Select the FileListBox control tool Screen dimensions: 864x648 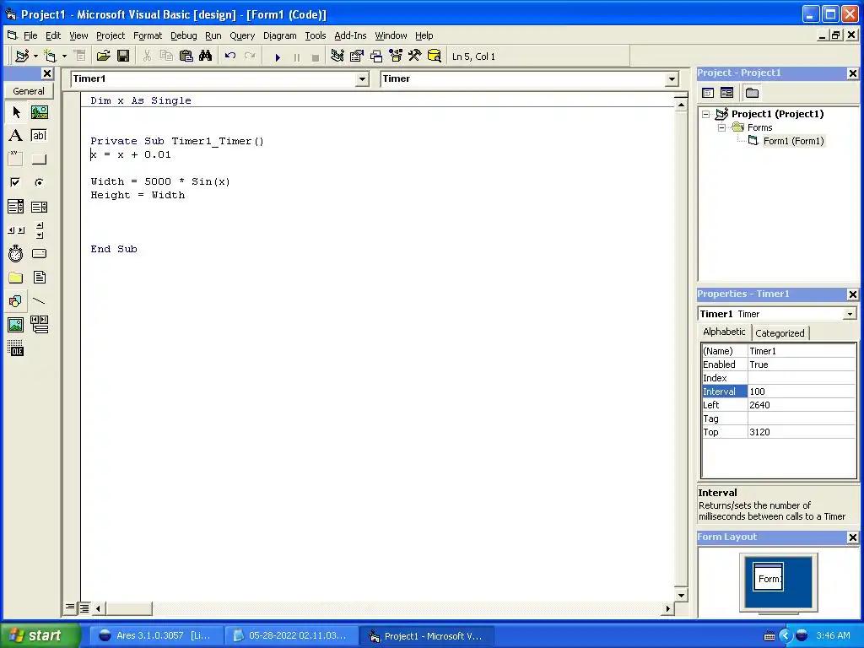coord(39,277)
